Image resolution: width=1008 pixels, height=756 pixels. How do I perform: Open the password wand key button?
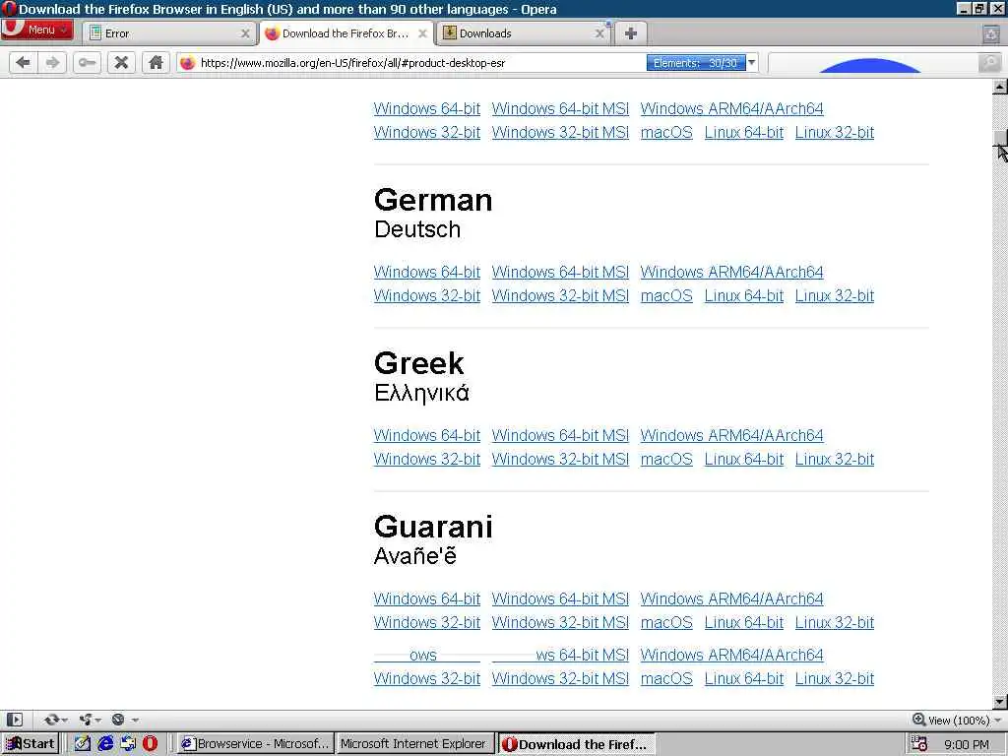click(87, 62)
